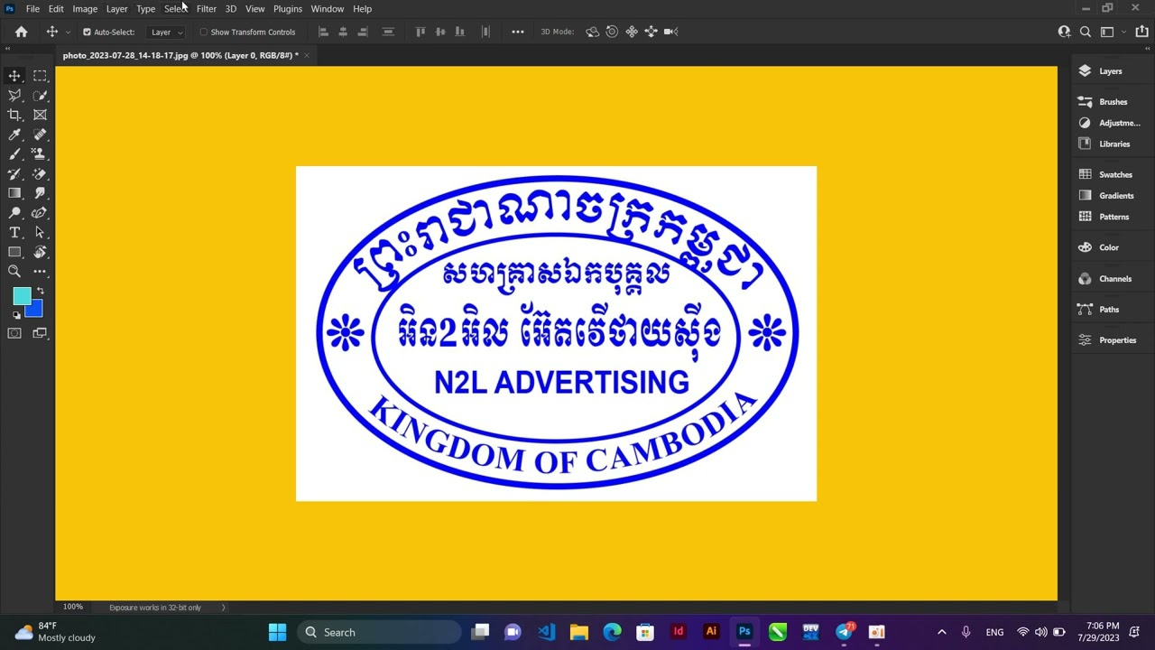Select the Clone Stamp tool
1155x650 pixels.
pyautogui.click(x=40, y=154)
